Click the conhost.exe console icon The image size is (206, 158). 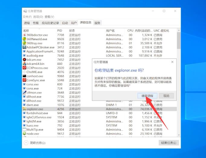pos(24,76)
